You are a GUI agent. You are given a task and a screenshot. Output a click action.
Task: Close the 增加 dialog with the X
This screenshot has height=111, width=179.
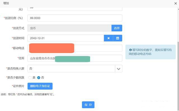click(176, 3)
